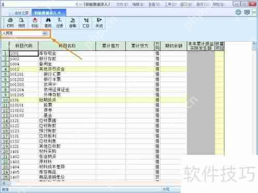The width and height of the screenshot is (258, 193).
Task: Click the 信用证保证金 sub-account name
Action: 57,90
